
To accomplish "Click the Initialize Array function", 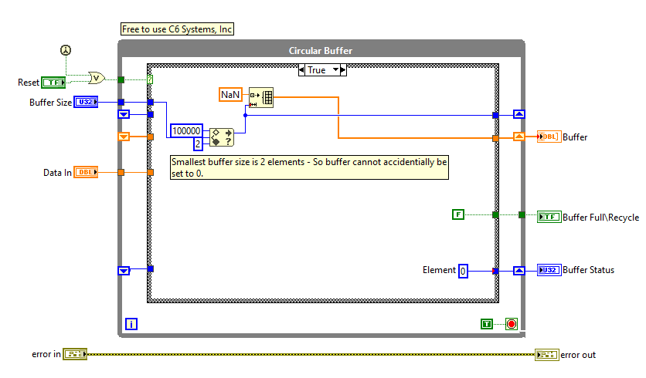I will click(x=260, y=97).
